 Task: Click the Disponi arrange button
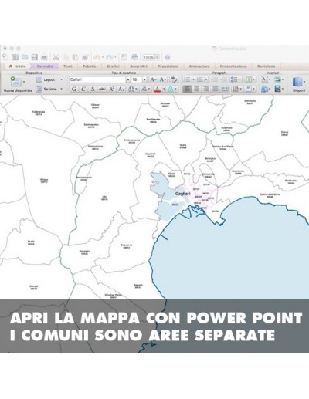pyautogui.click(x=299, y=84)
